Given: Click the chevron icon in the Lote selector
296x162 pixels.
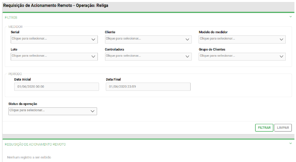Looking at the screenshot, I should (93, 57).
